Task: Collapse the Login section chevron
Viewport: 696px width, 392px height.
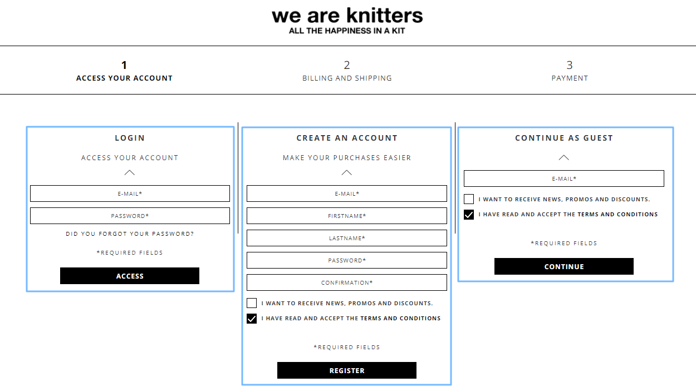Action: pyautogui.click(x=130, y=172)
